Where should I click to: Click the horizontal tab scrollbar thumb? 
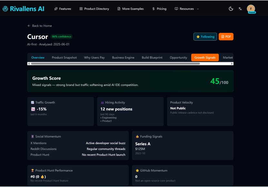(115, 64)
